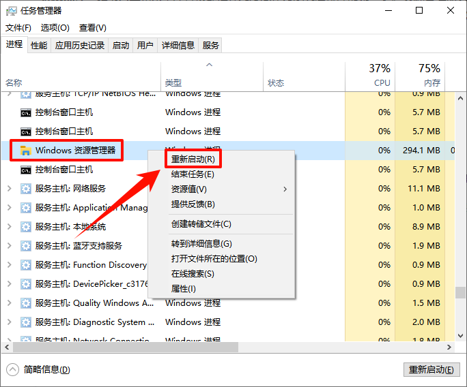467x387 pixels.
Task: Click the 简略信息(D) link
Action: (x=46, y=370)
